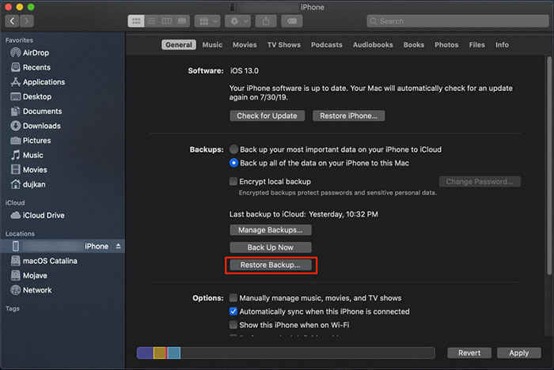
Task: Switch to list view in toolbar
Action: pos(152,21)
